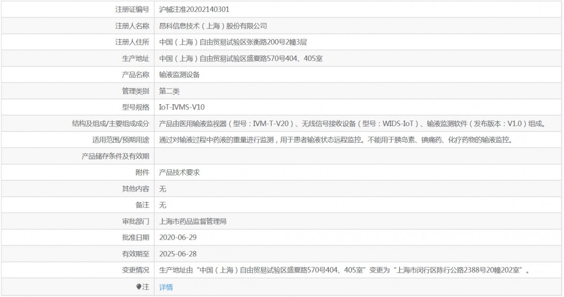Click the 其他内容 label
Screen dimensions: 564x297
coord(135,189)
